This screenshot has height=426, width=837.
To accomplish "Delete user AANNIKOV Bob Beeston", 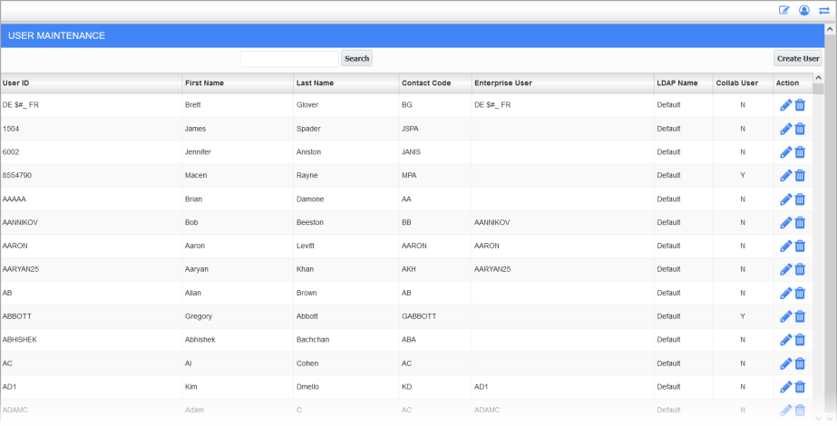I will point(800,223).
